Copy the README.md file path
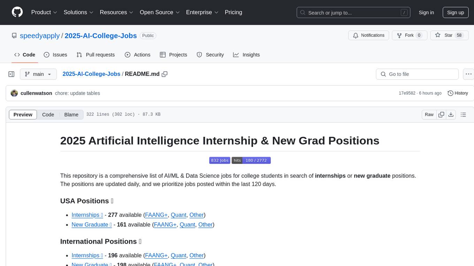The image size is (474, 266). (165, 74)
